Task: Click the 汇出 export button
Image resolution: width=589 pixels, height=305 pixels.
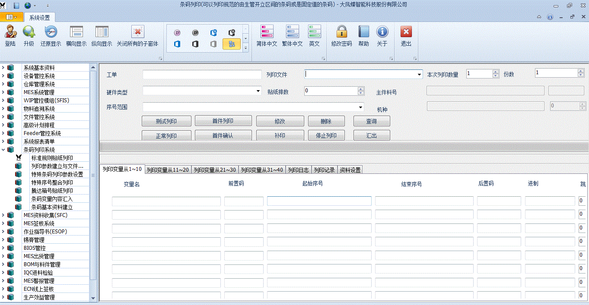Action: point(372,135)
